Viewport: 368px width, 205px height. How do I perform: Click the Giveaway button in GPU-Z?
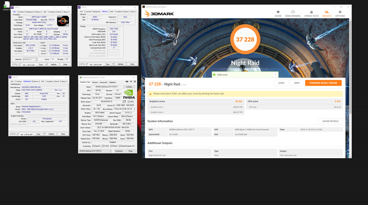click(119, 151)
